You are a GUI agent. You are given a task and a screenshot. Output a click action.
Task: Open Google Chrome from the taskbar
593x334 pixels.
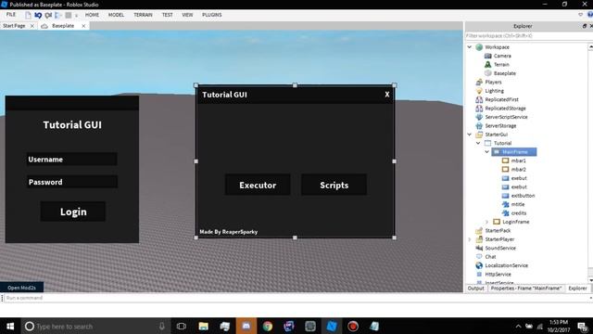point(268,326)
